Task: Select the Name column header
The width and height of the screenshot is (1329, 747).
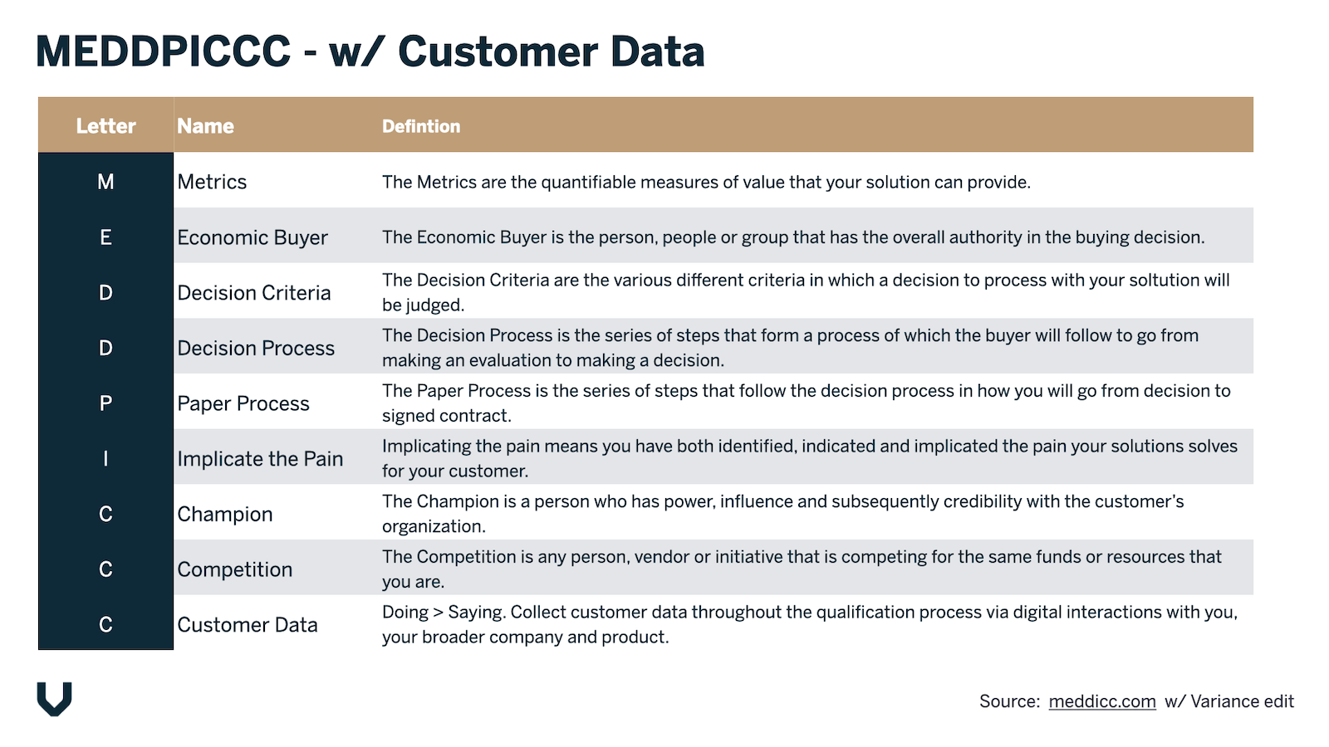Action: click(x=205, y=126)
